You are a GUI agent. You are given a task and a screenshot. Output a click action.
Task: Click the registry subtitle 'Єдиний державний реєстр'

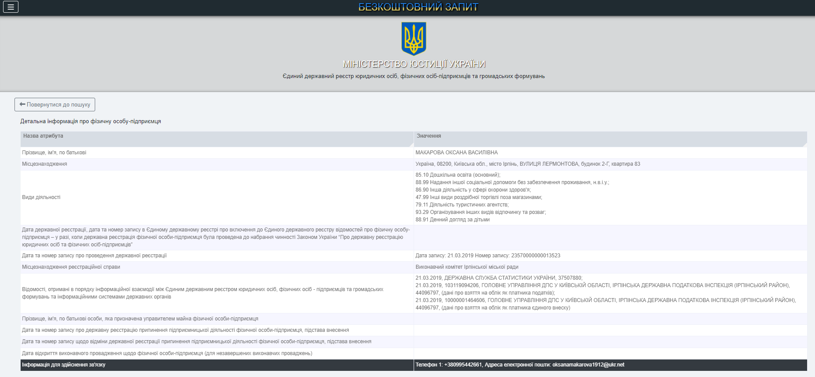click(x=414, y=76)
